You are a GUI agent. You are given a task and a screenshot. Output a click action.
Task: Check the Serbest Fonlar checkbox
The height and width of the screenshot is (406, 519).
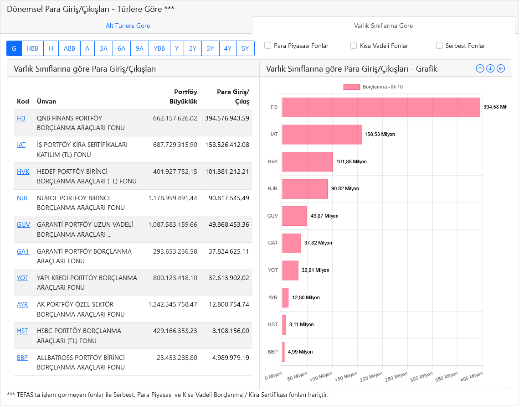tap(439, 46)
